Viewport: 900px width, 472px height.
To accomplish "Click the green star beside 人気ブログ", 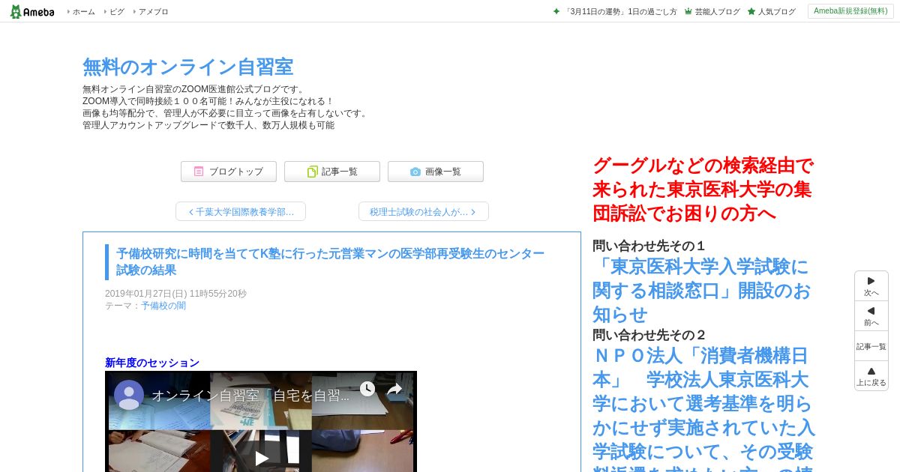I will [x=751, y=12].
